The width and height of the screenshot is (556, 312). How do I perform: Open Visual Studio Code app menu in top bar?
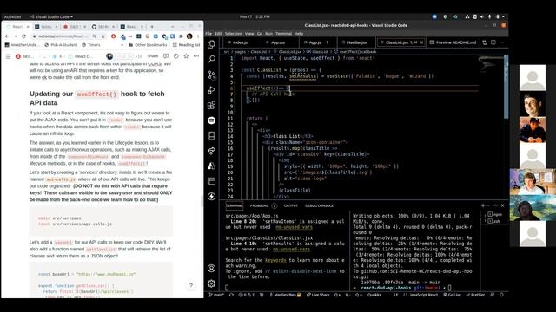click(x=52, y=16)
